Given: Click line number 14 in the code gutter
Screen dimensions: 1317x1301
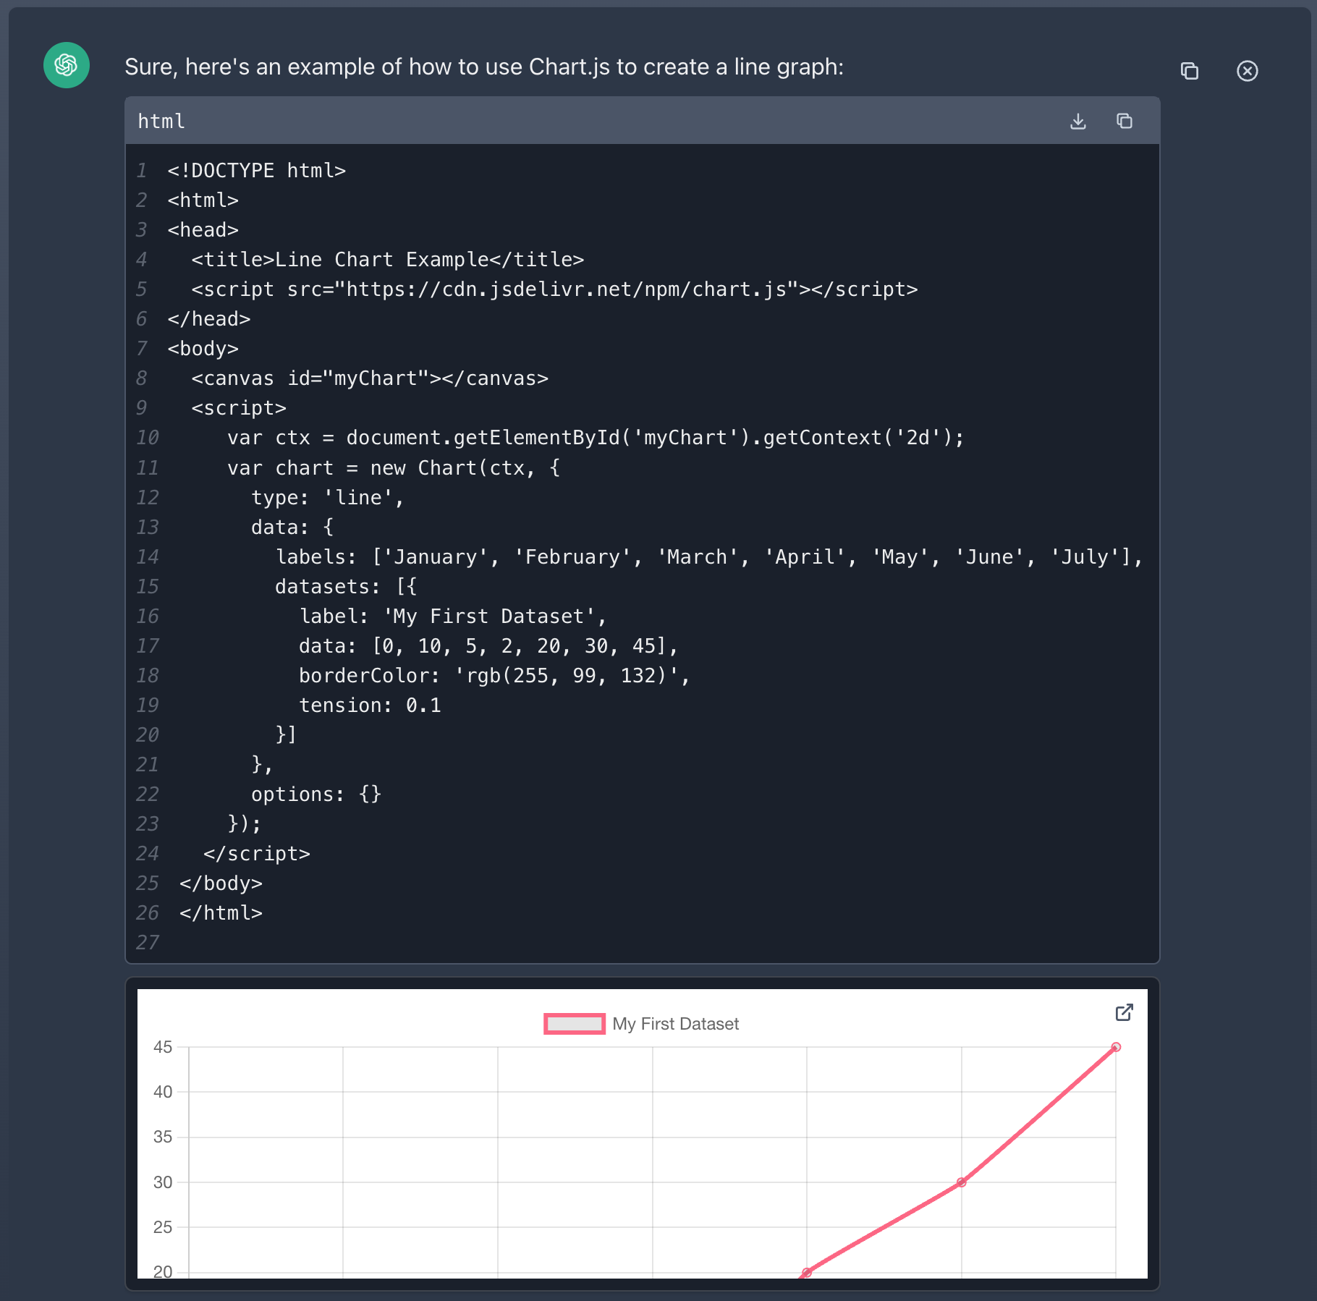Looking at the screenshot, I should click(147, 557).
